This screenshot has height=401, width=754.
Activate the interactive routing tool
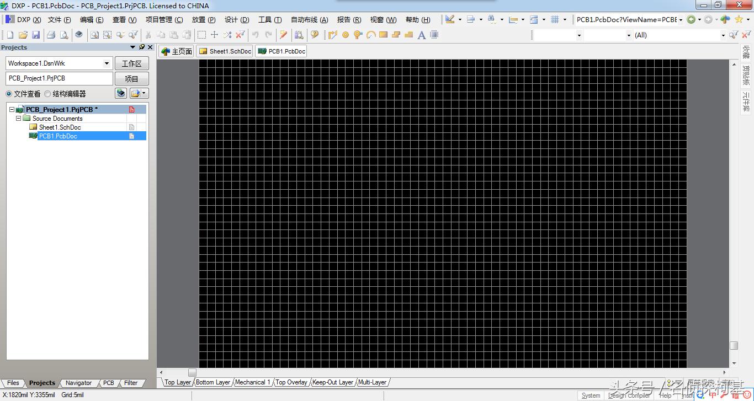pyautogui.click(x=332, y=35)
